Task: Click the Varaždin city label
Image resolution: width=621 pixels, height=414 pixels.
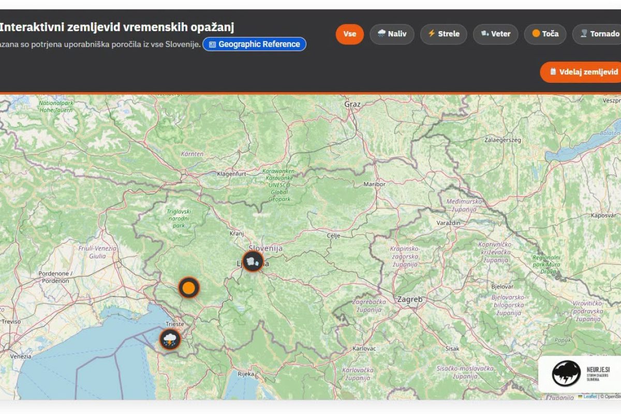Action: pyautogui.click(x=448, y=222)
